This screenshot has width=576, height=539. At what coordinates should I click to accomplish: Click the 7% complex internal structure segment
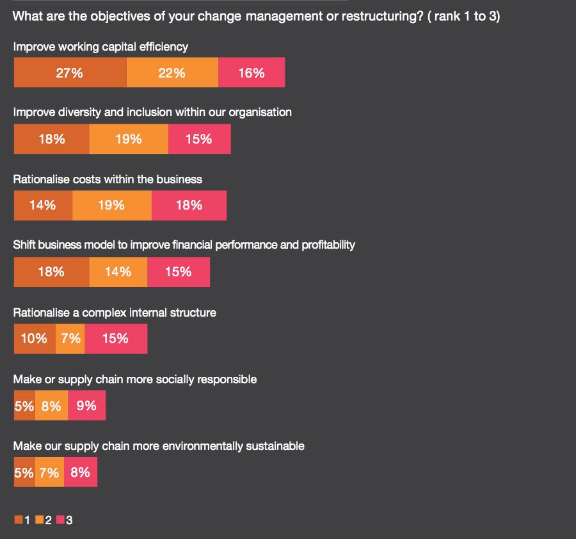click(70, 338)
